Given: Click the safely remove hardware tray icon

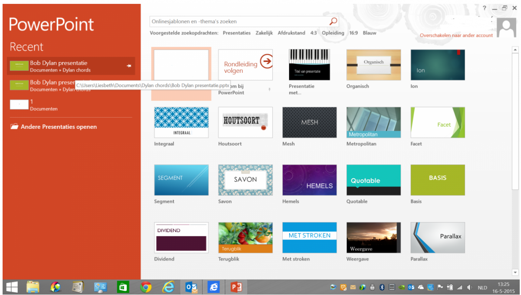Looking at the screenshot, I should (373, 287).
